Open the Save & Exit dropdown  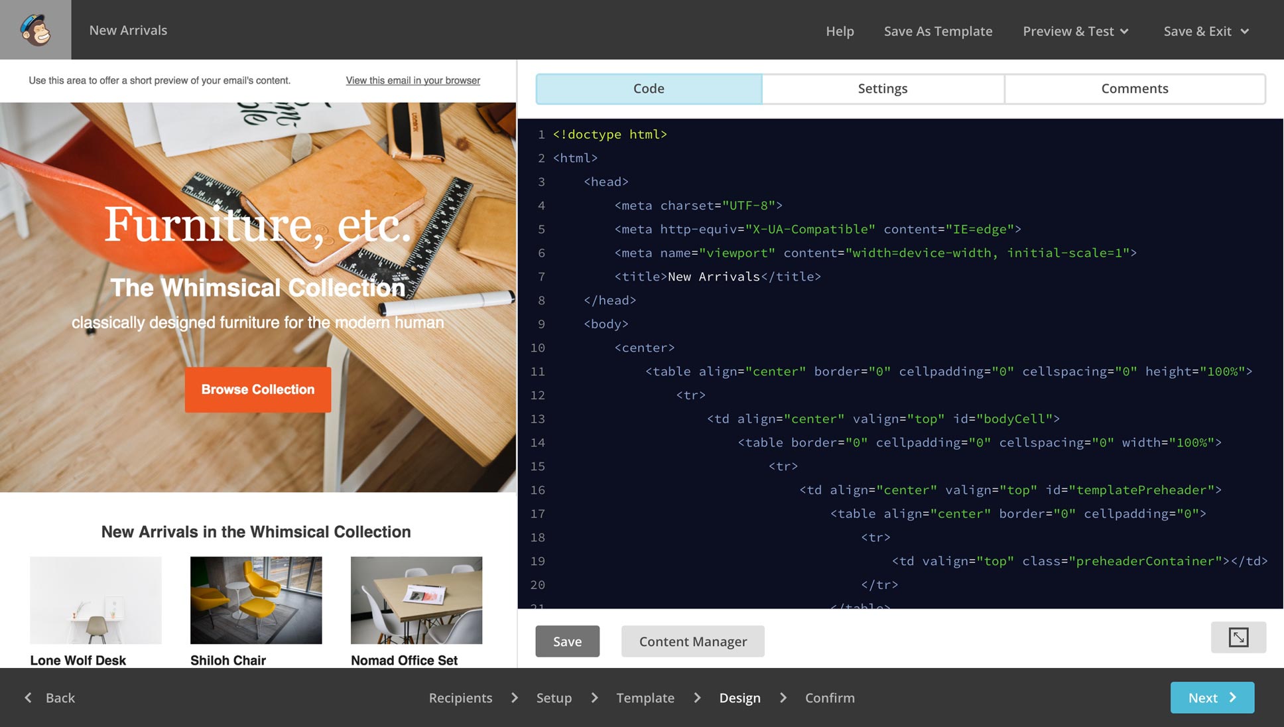click(1206, 31)
